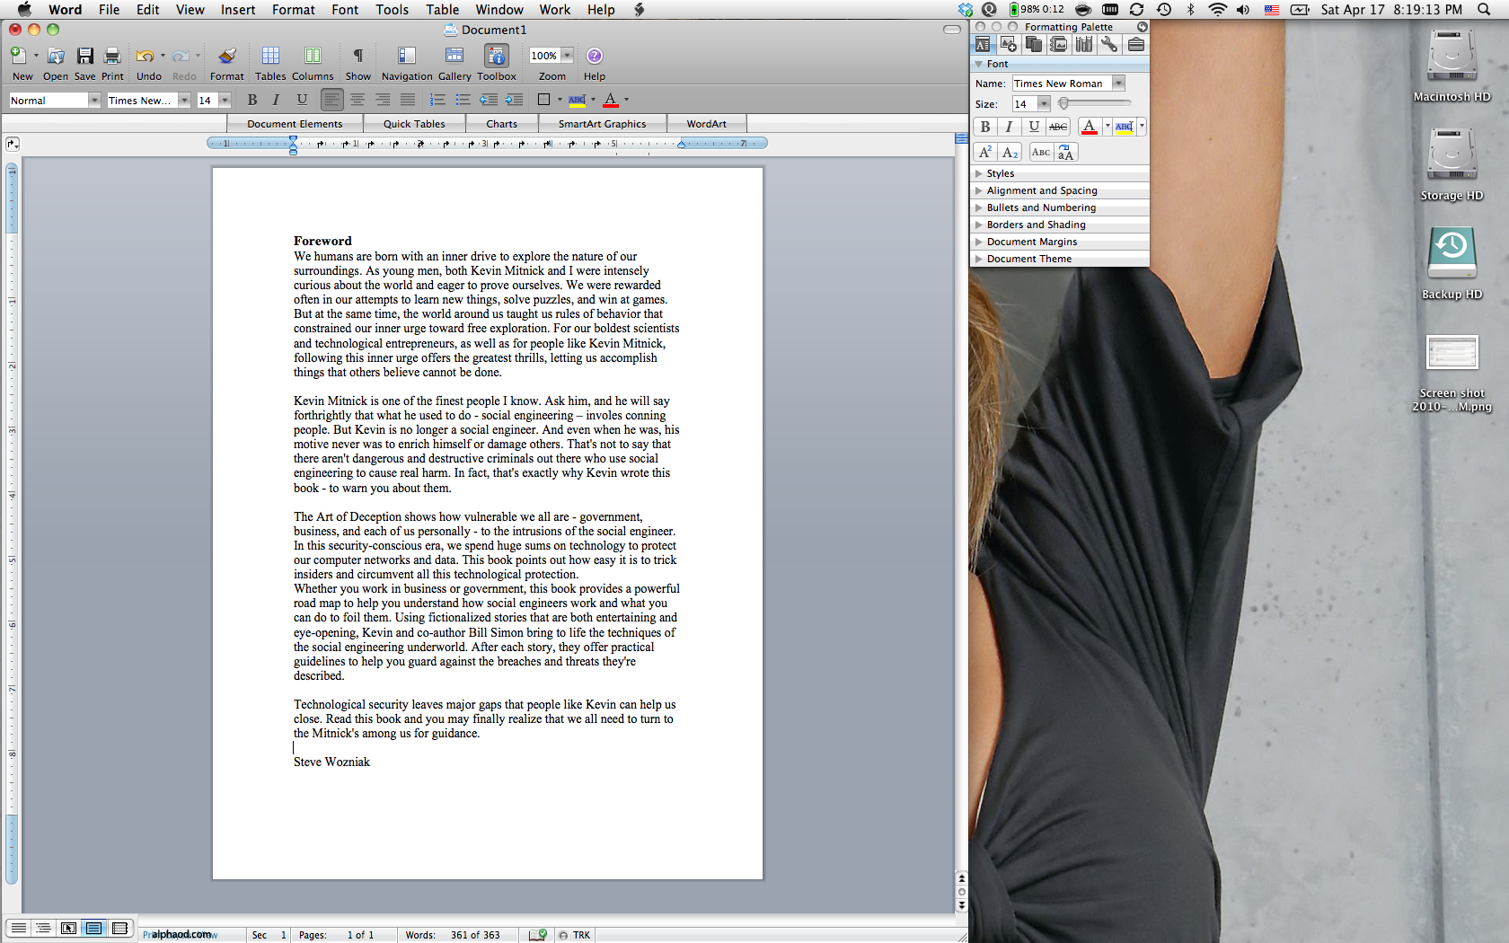Expand the Document Theme section
The image size is (1509, 943).
coord(979,259)
